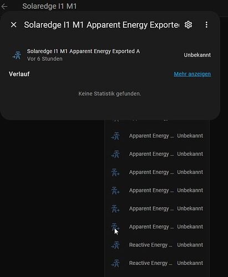Click the Keine Statistik gefunden message
Image resolution: width=228 pixels, height=277 pixels.
(110, 94)
